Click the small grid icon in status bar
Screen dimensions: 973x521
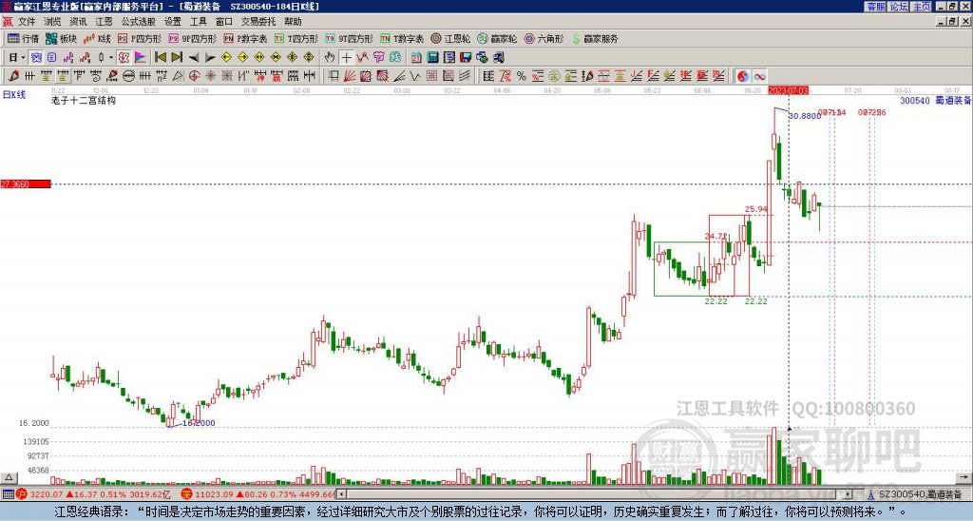pos(8,494)
